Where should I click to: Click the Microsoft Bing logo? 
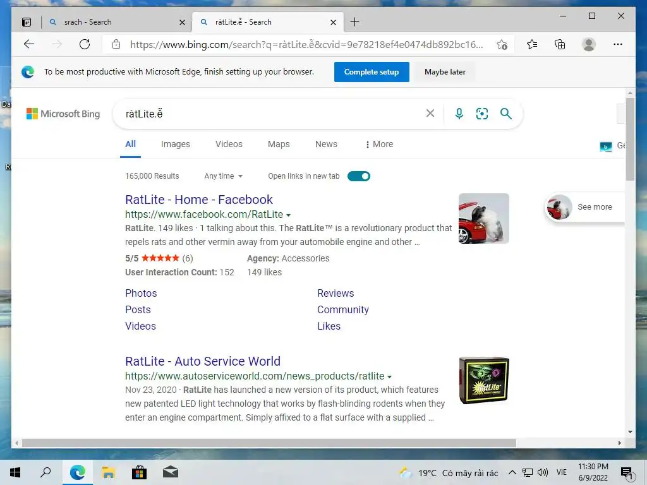[63, 114]
